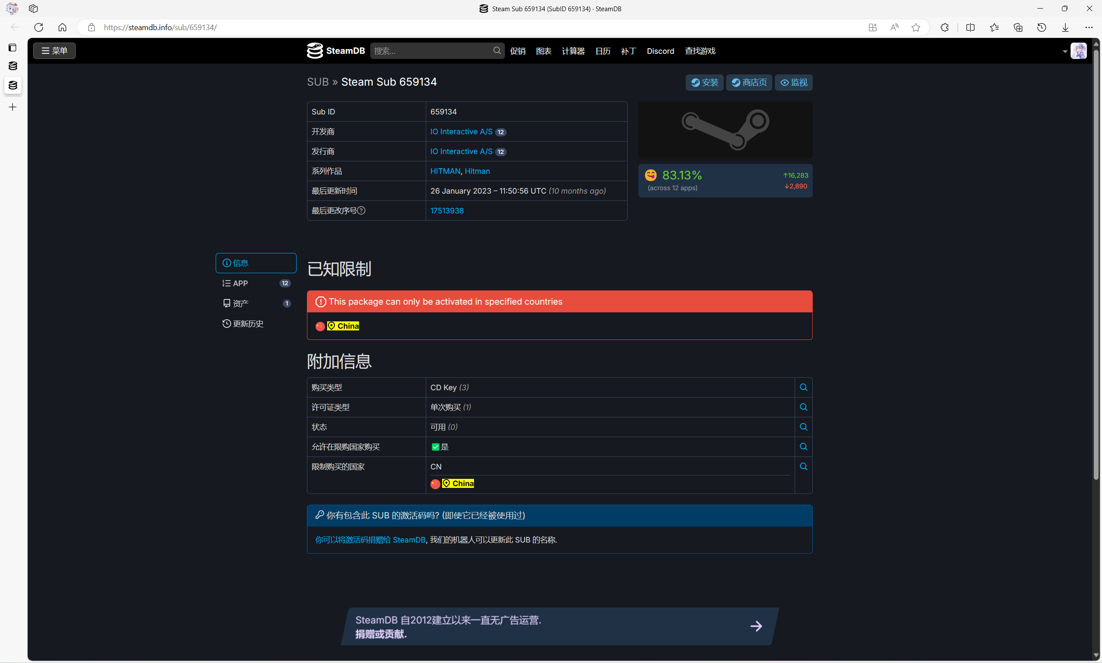Image resolution: width=1102 pixels, height=663 pixels.
Task: Click the Steam logo placeholder image
Action: (x=725, y=130)
